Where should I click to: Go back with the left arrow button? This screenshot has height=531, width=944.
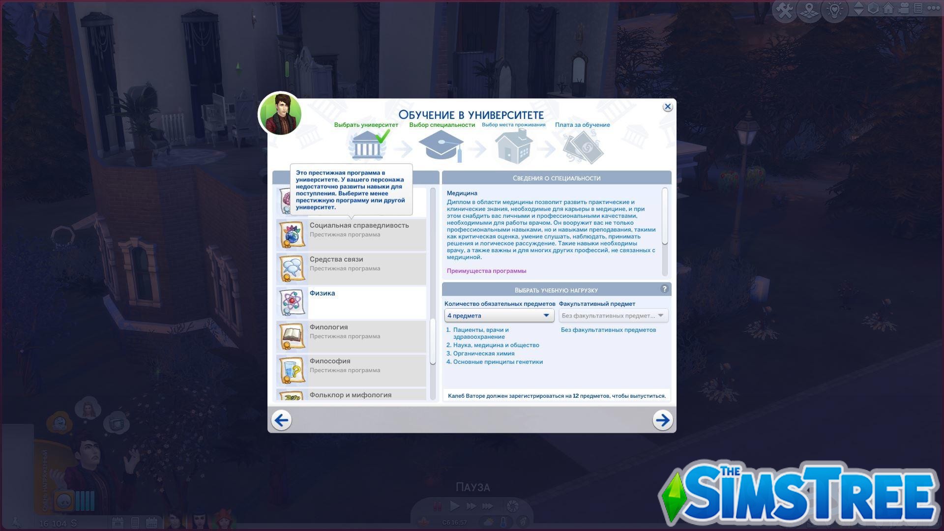click(281, 420)
